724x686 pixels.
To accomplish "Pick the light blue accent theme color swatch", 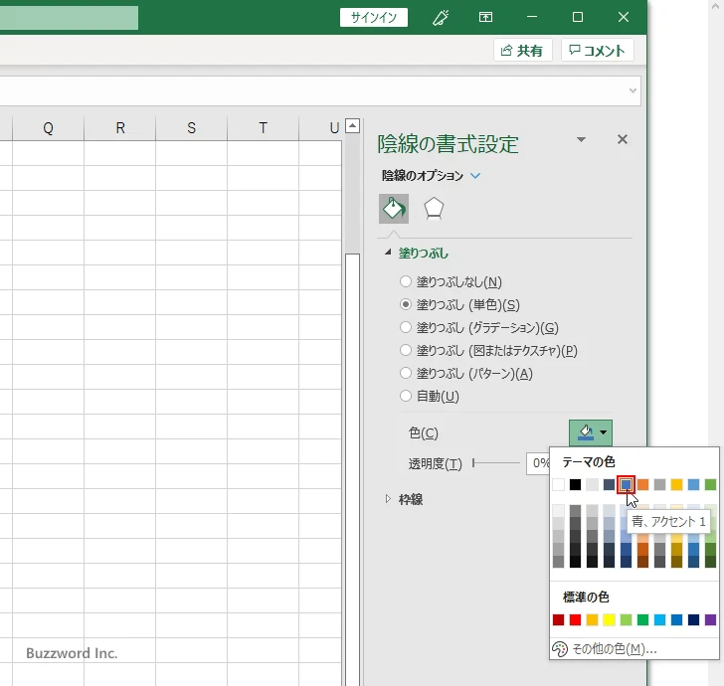I will tap(693, 485).
